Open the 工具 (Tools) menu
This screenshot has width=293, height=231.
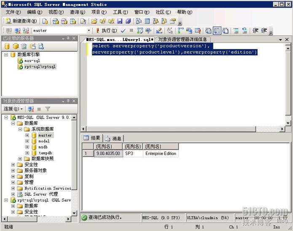[x=121, y=12]
